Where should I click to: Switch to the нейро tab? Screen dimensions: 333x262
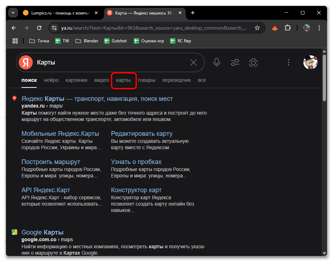[51, 80]
